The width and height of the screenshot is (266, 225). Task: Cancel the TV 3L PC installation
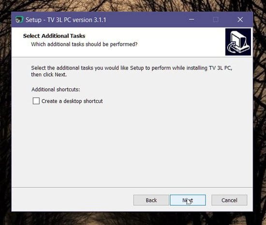pyautogui.click(x=229, y=200)
